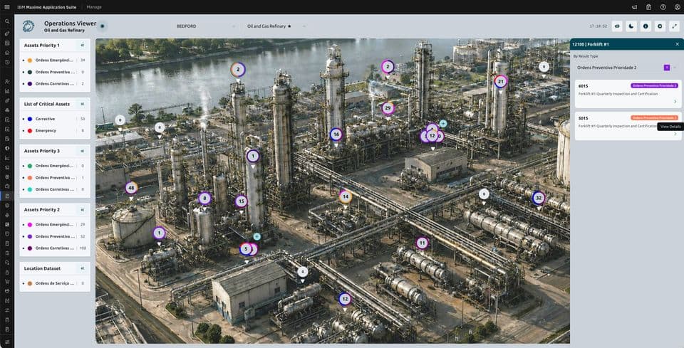
Task: Click the Ordens de Serviço row
Action: [x=55, y=283]
